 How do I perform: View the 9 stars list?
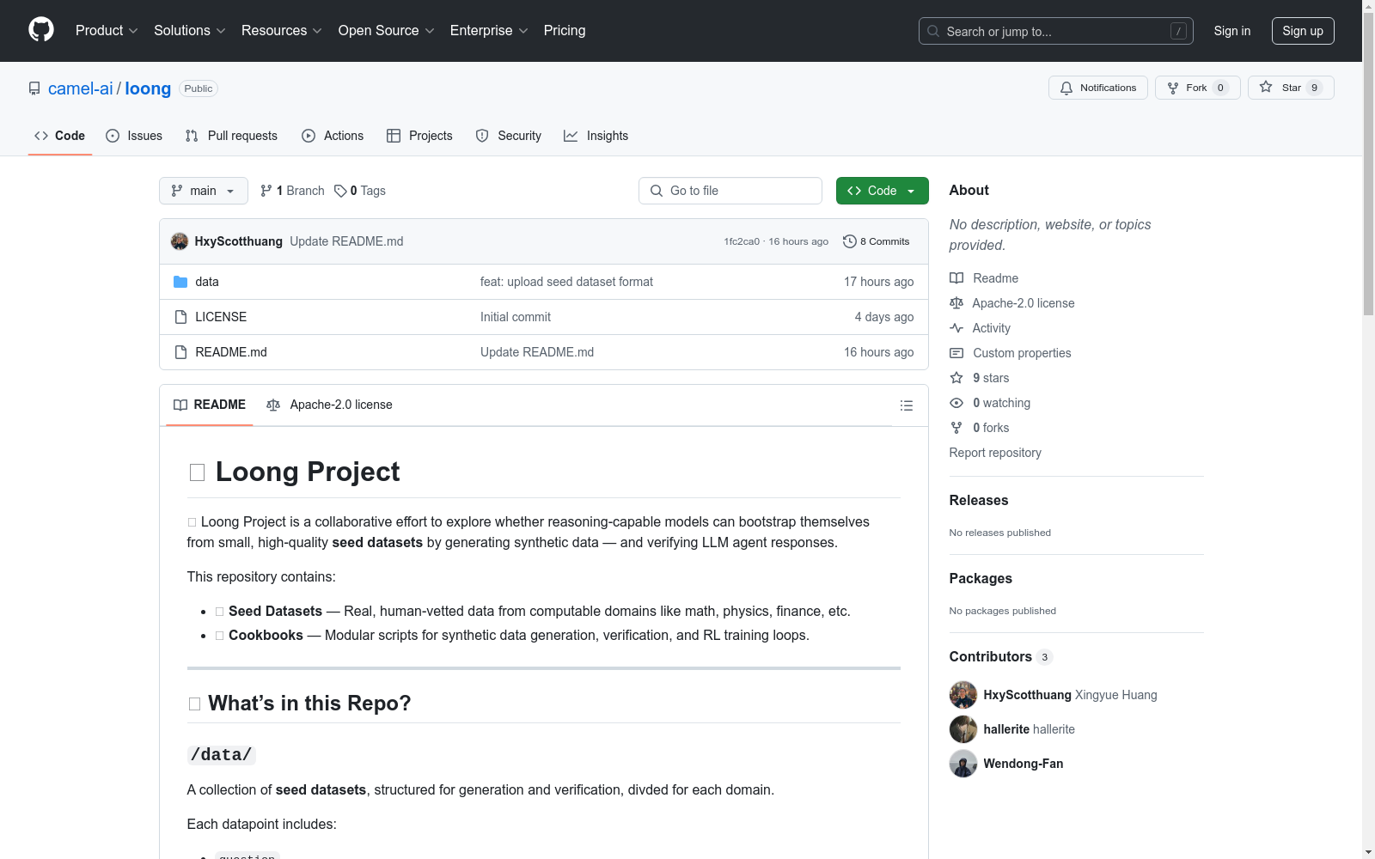click(x=980, y=378)
